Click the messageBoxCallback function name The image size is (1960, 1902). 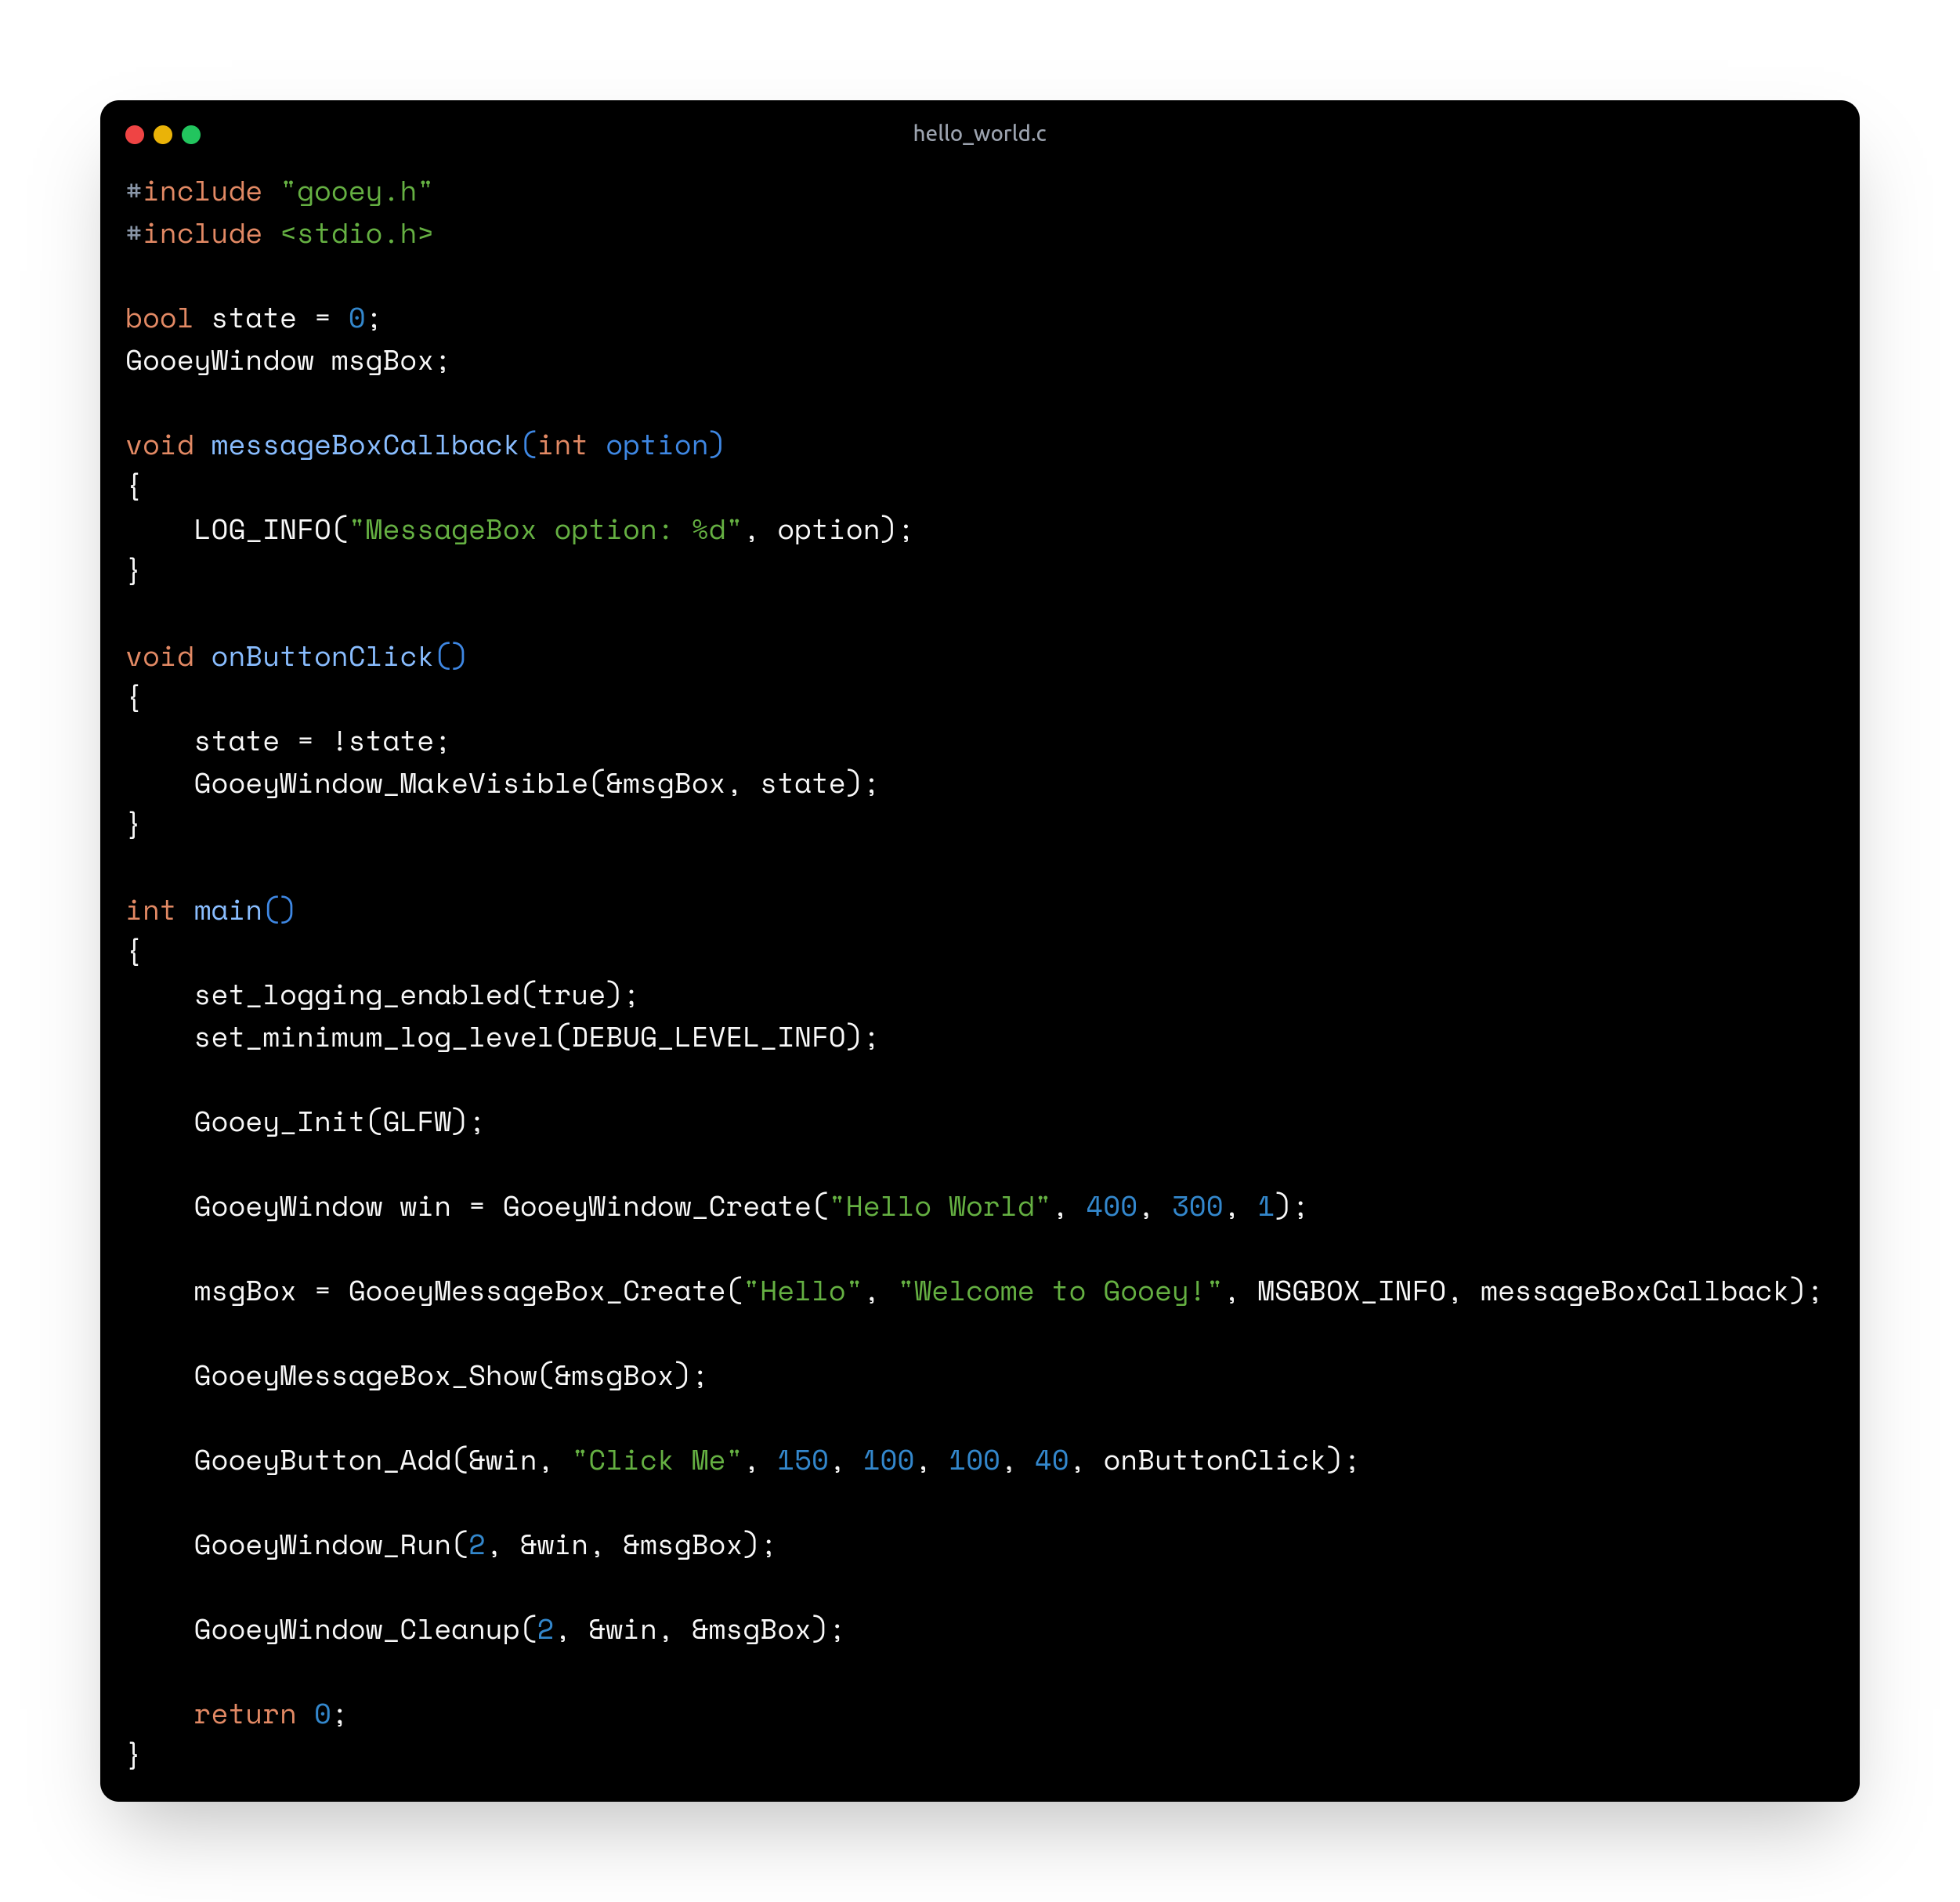click(x=364, y=446)
